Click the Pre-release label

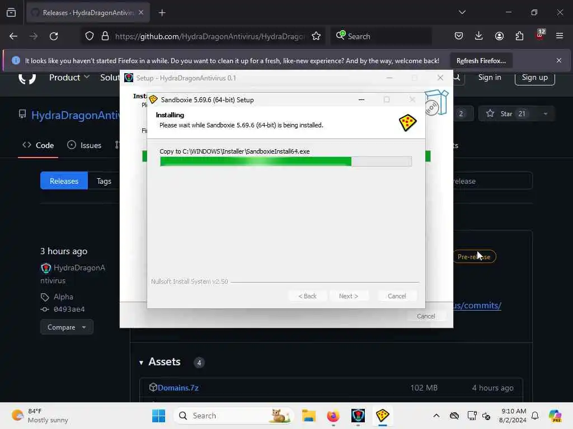click(x=474, y=257)
